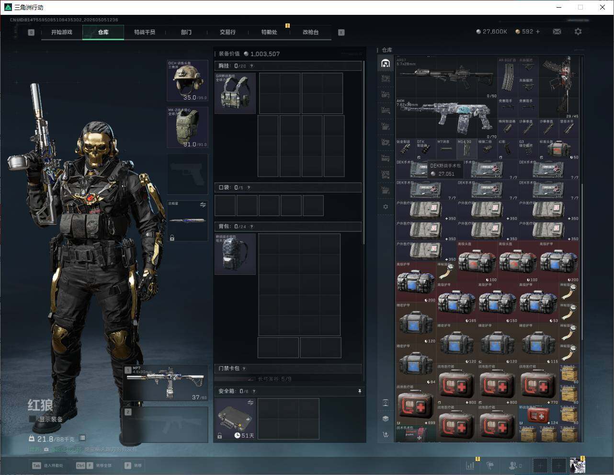Show help for 胸挂 chest rig capacity

click(x=251, y=66)
